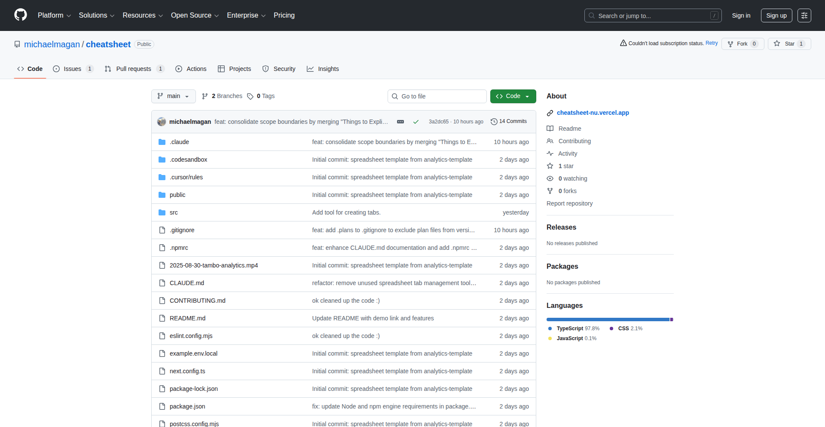Open the main branch selector dropdown

pos(173,96)
